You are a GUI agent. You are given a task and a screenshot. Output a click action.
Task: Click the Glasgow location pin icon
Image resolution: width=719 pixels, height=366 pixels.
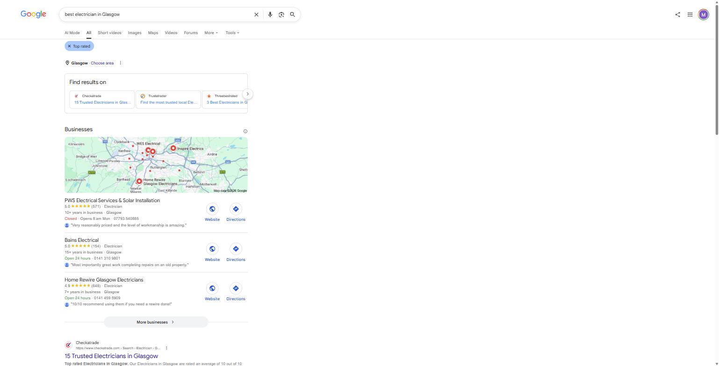point(67,63)
